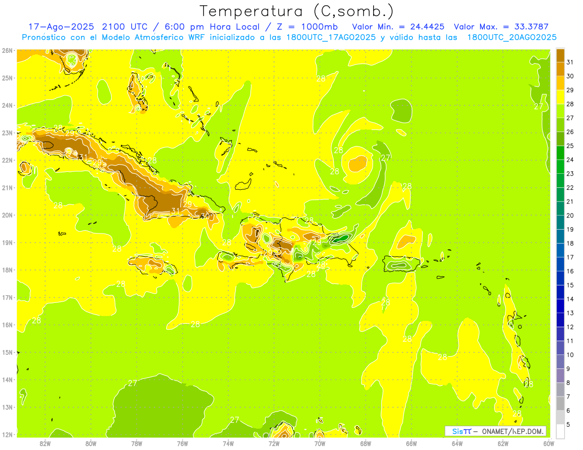Click the 15N latitude axis label
583x450 pixels.
7,352
